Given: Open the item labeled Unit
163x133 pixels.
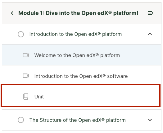Looking at the screenshot, I should coord(39,97).
